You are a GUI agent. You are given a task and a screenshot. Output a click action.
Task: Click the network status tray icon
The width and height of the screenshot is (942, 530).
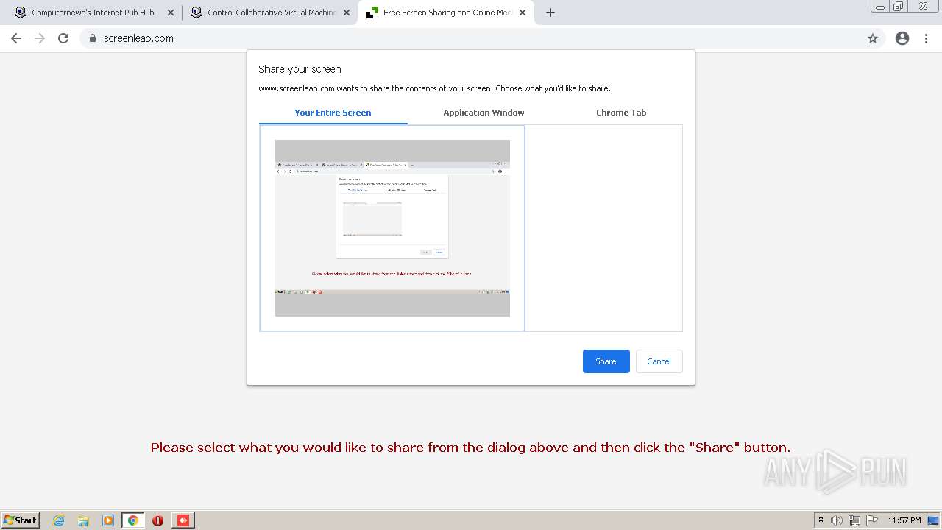(854, 520)
